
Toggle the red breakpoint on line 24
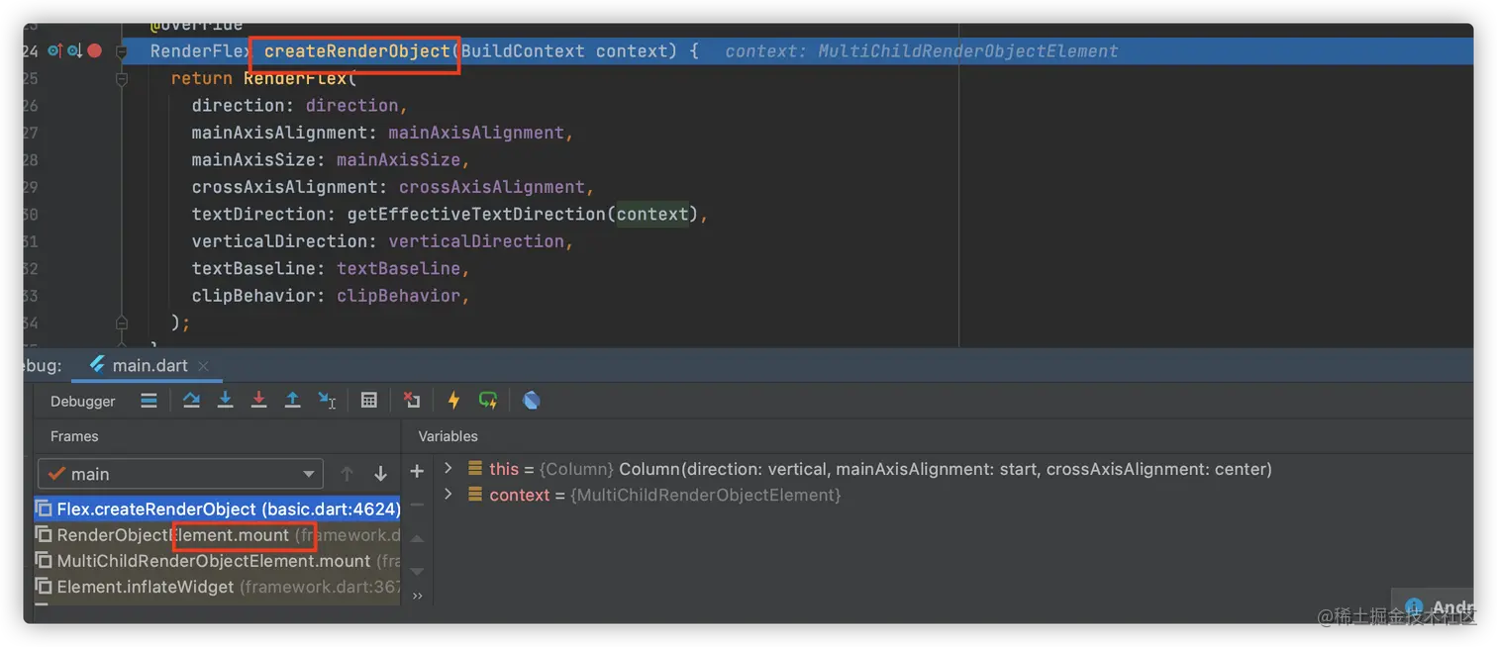95,50
